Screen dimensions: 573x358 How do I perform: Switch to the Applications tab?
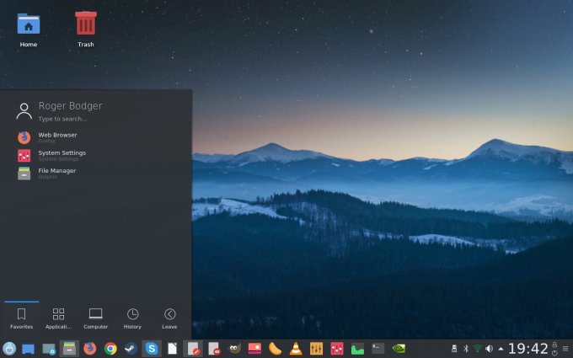coord(58,318)
